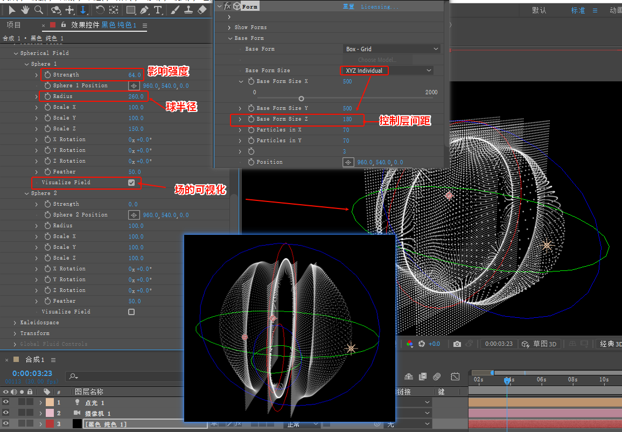The image size is (622, 432).
Task: Open the Base Form Size XYZ Individual dropdown
Action: click(x=387, y=70)
